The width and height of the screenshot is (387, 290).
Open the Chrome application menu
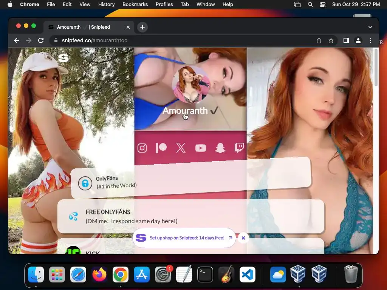[x=29, y=5]
